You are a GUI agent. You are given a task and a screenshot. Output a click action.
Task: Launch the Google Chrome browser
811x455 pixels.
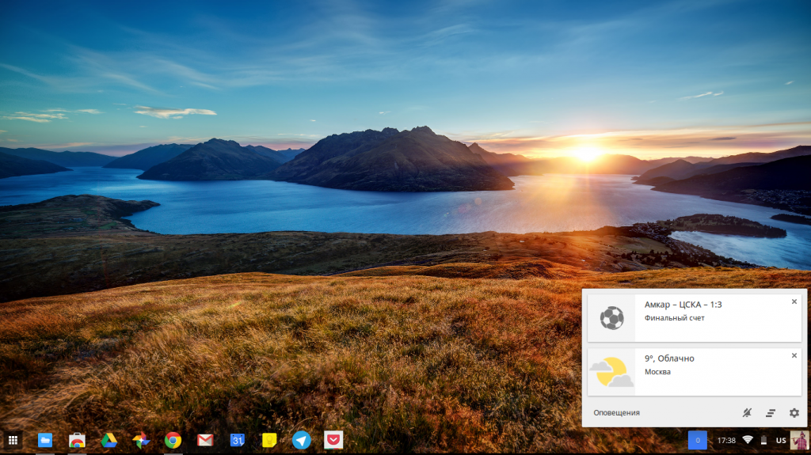173,440
